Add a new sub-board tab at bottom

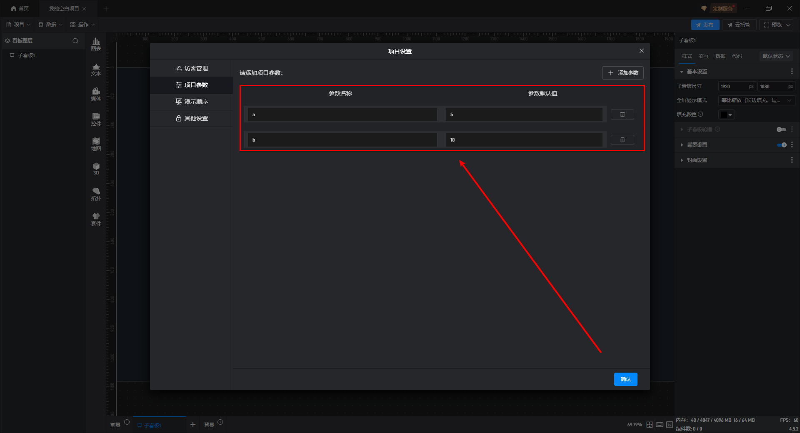192,425
